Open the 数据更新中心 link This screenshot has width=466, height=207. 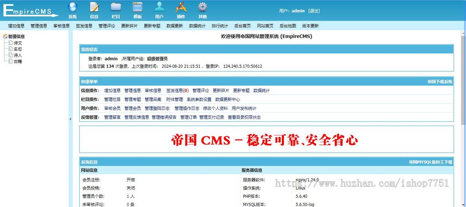point(228,100)
